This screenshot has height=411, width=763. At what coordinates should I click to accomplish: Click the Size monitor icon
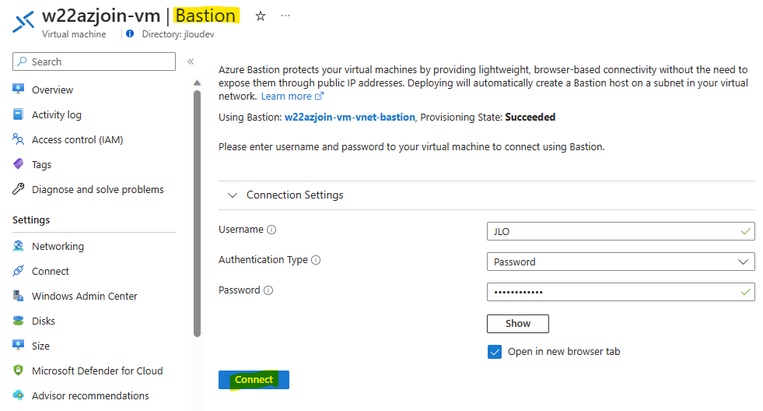[x=18, y=346]
